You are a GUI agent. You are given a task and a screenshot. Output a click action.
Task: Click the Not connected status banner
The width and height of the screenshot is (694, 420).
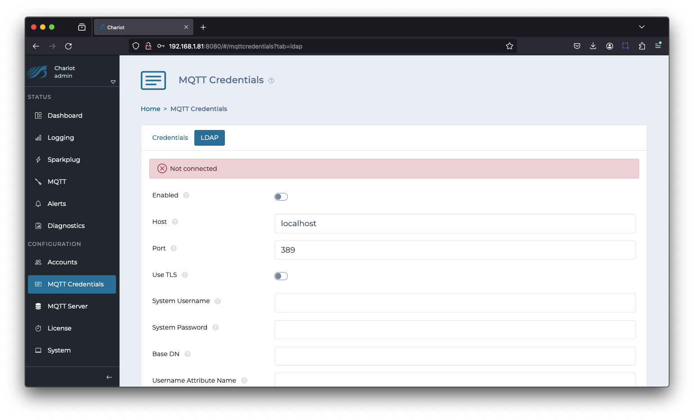394,169
